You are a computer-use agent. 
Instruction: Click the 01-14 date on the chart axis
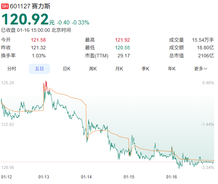(86, 177)
